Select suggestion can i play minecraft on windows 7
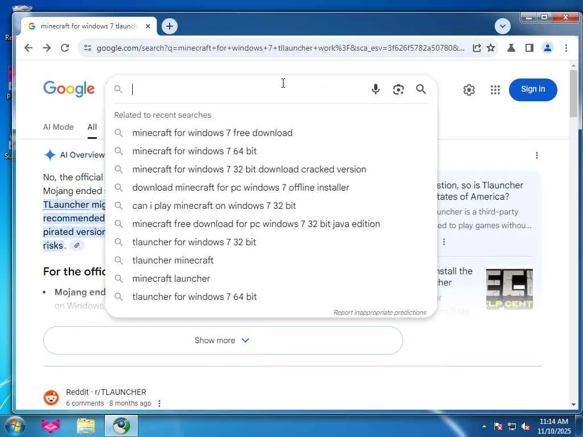The image size is (583, 437). point(272,205)
